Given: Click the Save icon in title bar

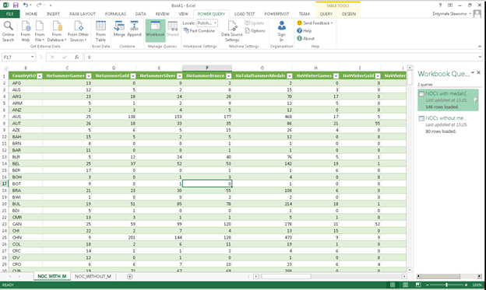Looking at the screenshot, I should 16,5.
